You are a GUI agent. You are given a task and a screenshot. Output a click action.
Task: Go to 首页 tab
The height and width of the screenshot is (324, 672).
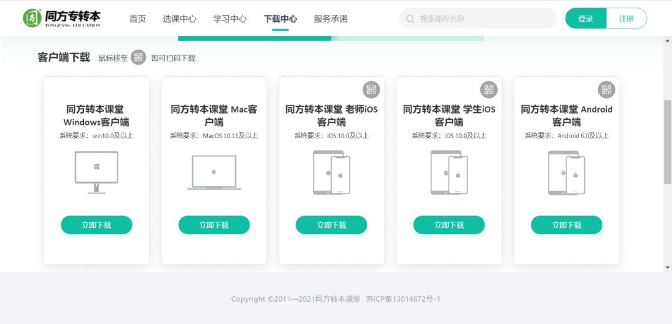pyautogui.click(x=138, y=19)
